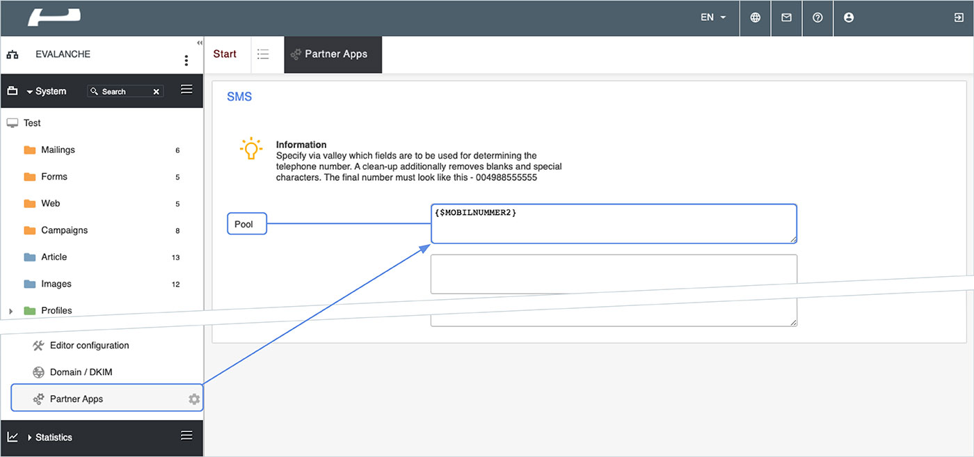Click the gear icon beside Partner Apps

click(x=194, y=399)
